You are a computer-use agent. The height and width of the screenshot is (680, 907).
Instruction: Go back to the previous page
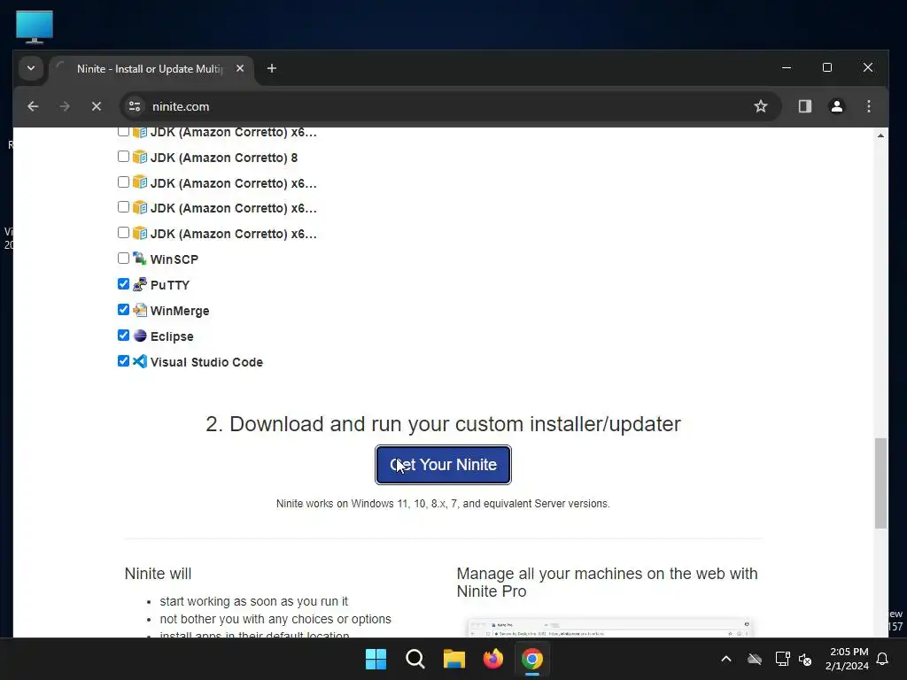coord(33,106)
